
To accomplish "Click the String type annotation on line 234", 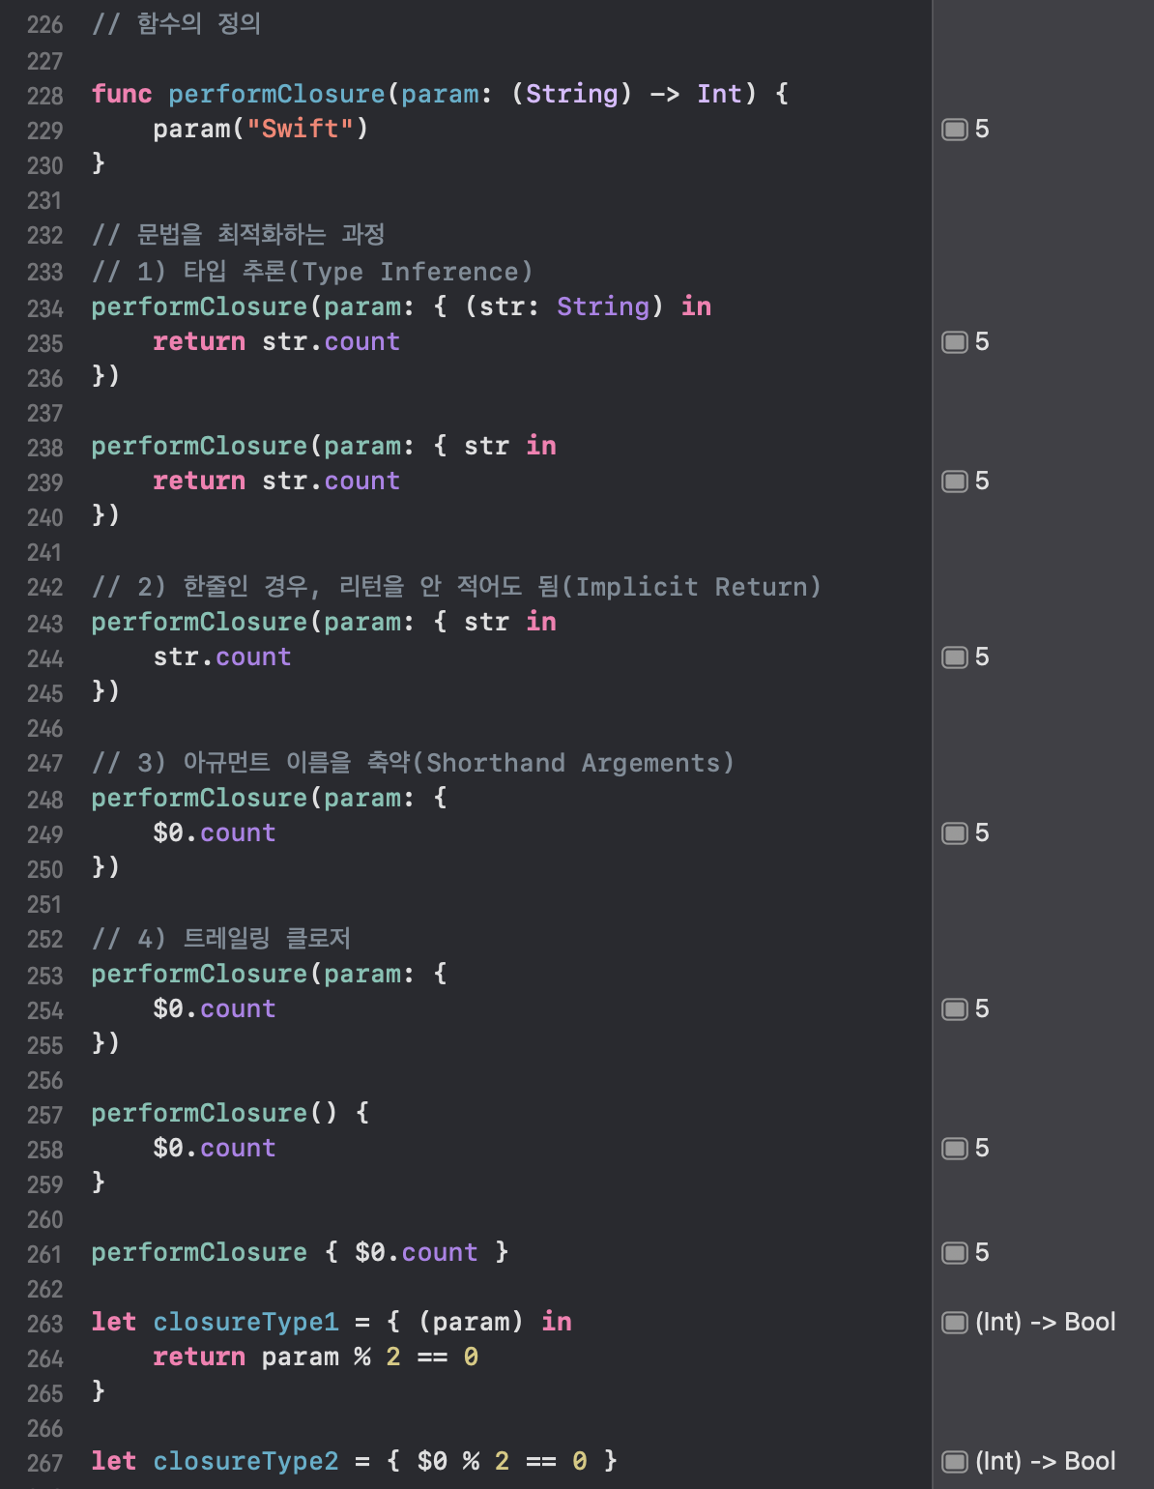I will coord(603,307).
